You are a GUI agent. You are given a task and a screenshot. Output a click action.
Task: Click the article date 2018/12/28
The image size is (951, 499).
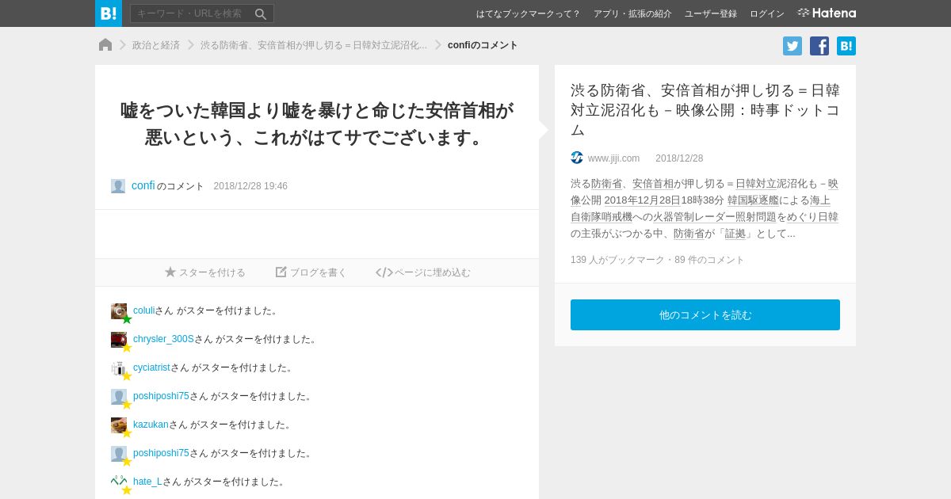tap(679, 158)
